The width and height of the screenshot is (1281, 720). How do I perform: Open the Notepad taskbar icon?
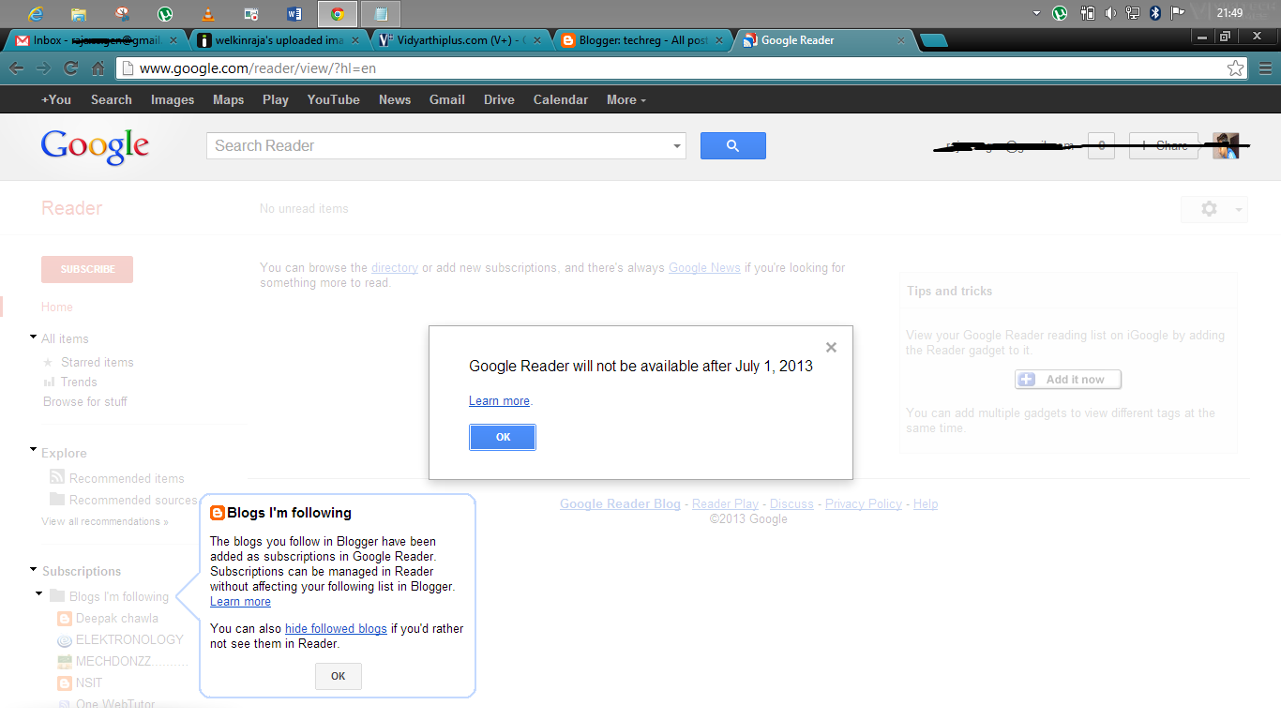pyautogui.click(x=381, y=13)
